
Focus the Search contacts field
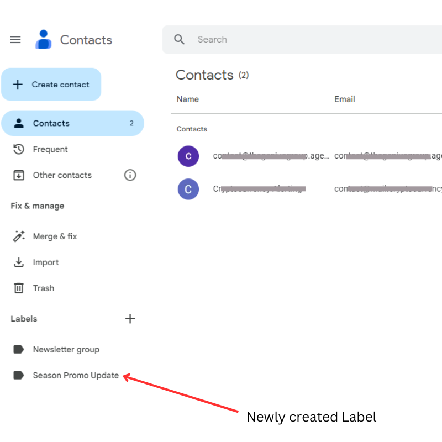pyautogui.click(x=302, y=39)
